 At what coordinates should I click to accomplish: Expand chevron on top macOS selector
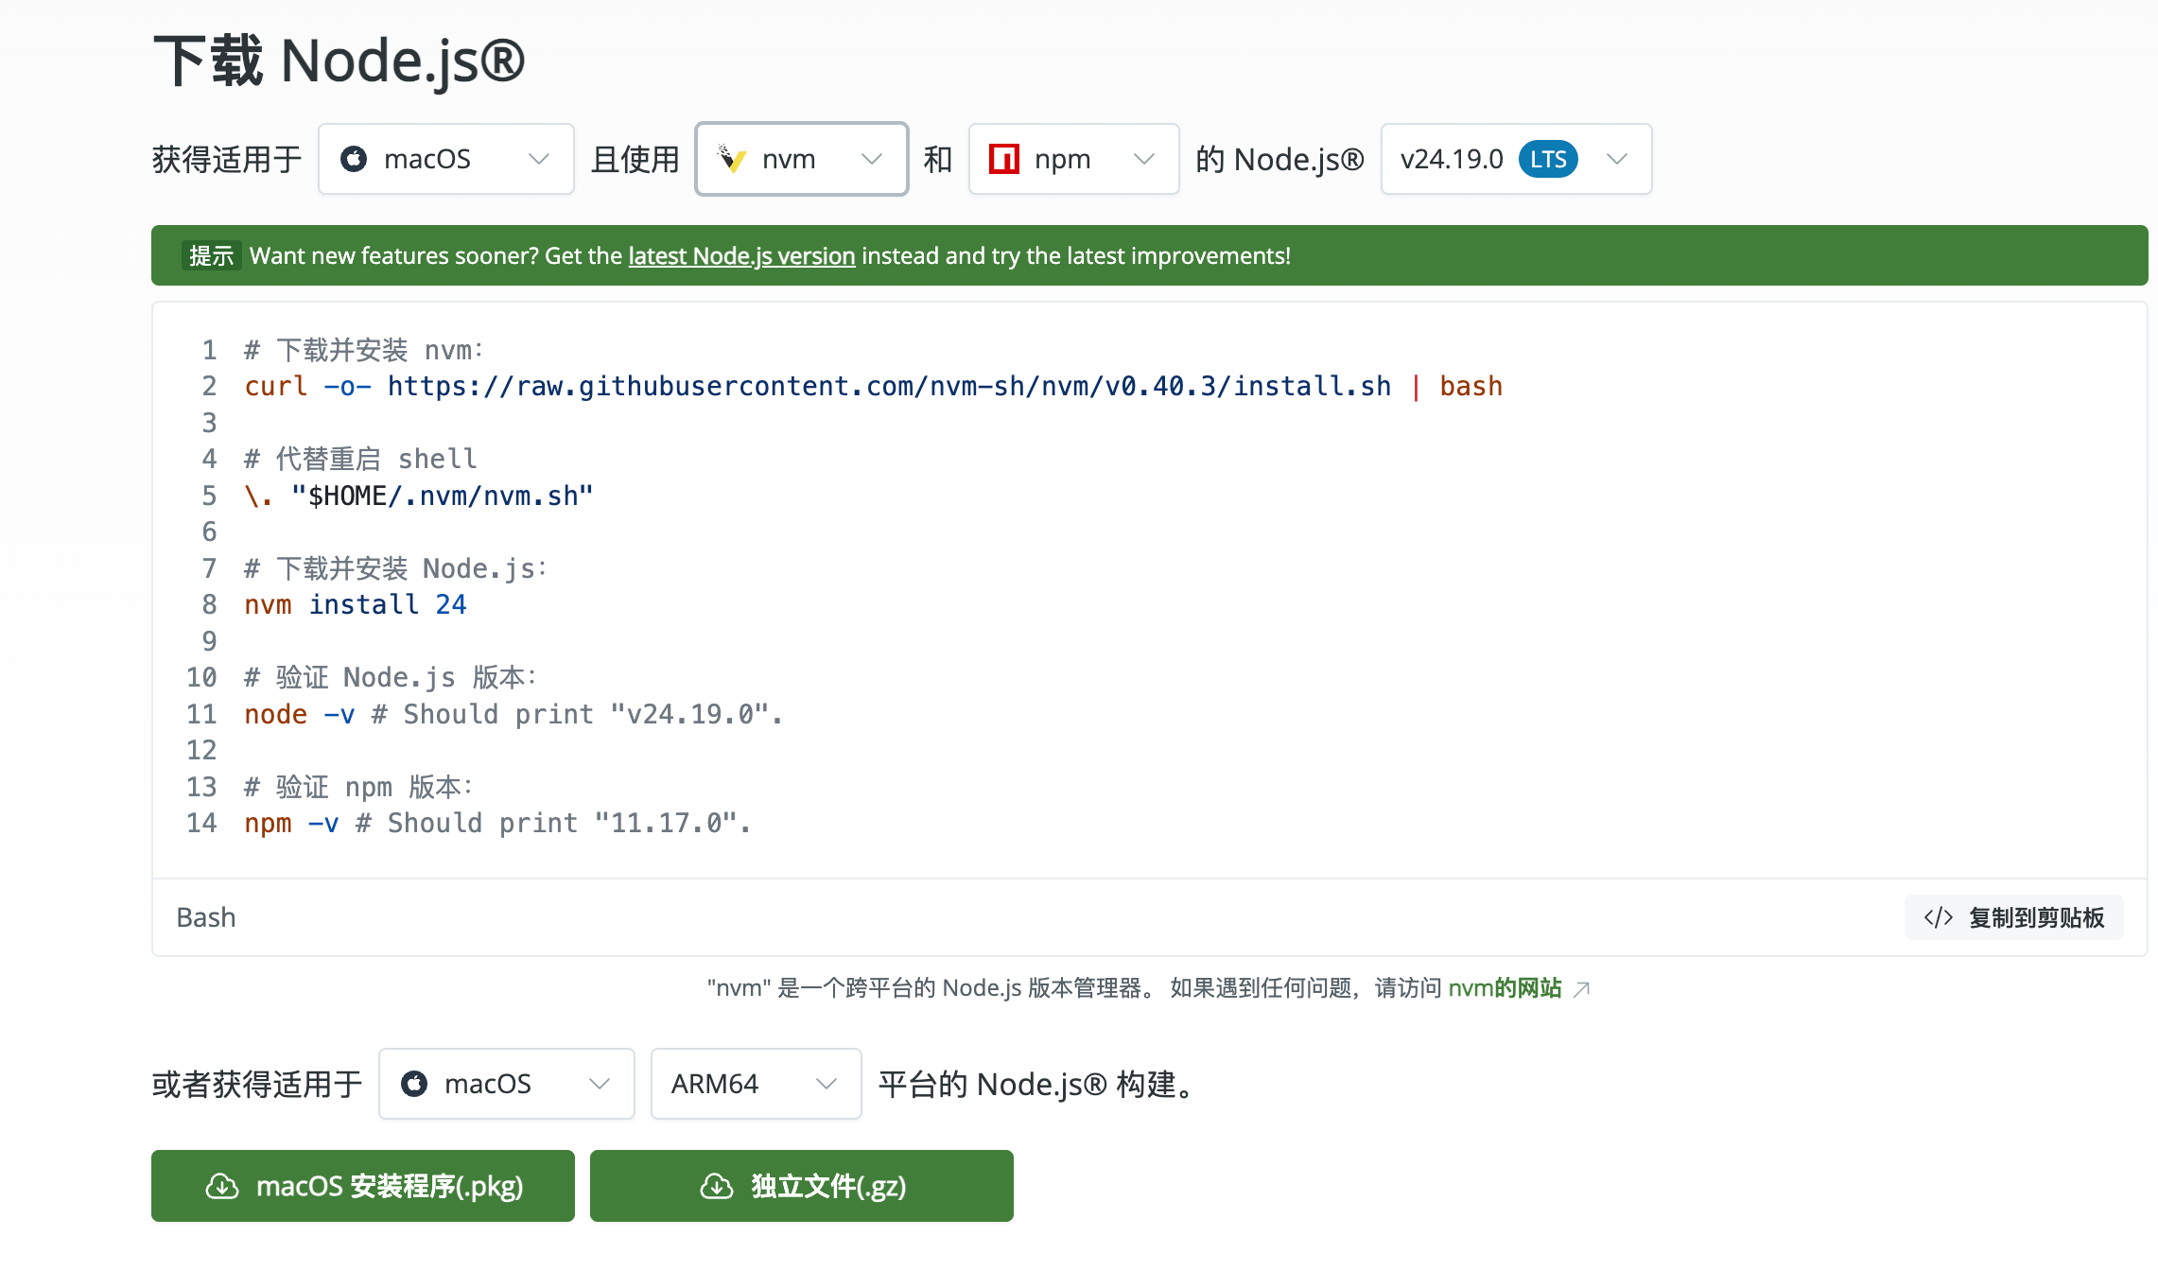(x=539, y=159)
